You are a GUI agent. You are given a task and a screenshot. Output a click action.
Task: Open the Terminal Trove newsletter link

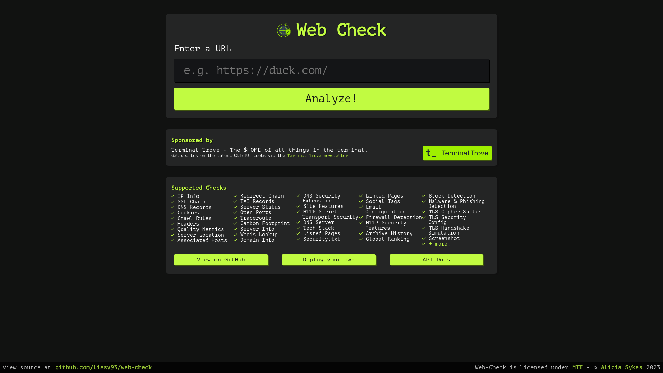317,156
